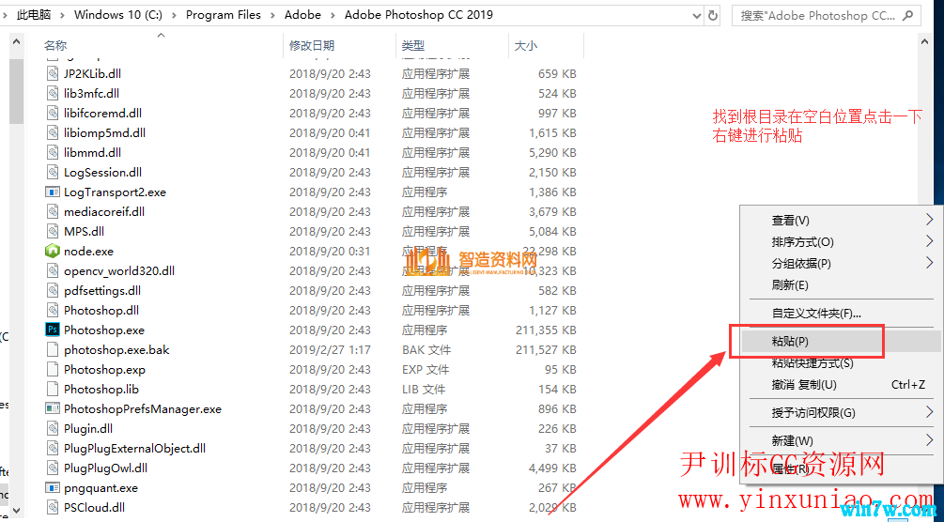
Task: Click the libifcoremd.dll file icon
Action: click(53, 114)
